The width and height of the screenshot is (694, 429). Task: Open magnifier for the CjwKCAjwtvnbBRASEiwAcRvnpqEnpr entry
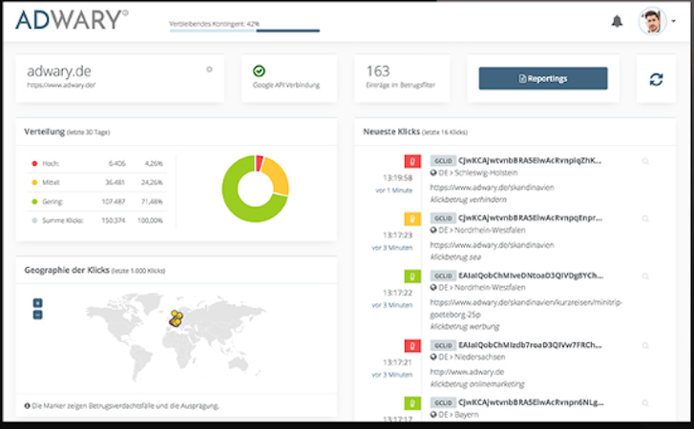coord(645,218)
